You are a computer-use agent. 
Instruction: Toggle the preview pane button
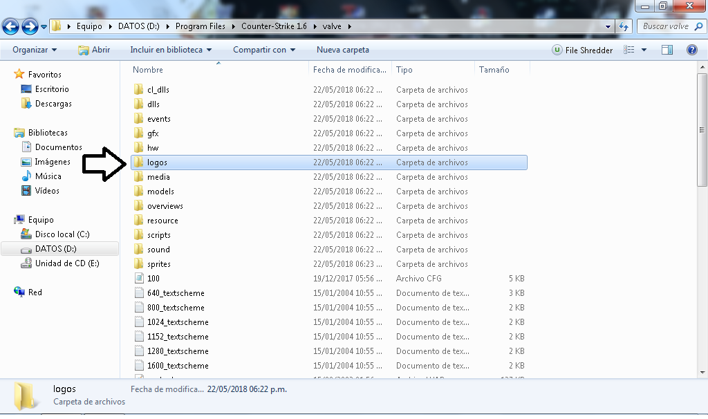[667, 50]
